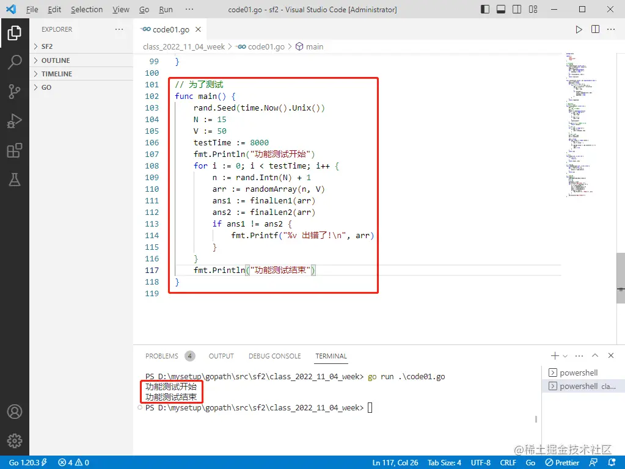The image size is (625, 469).
Task: Open the Explorer view in activity bar
Action: pyautogui.click(x=14, y=33)
